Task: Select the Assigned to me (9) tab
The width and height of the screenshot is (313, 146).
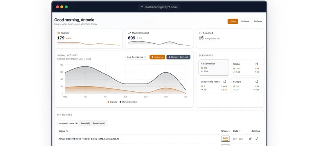Action: (x=68, y=123)
